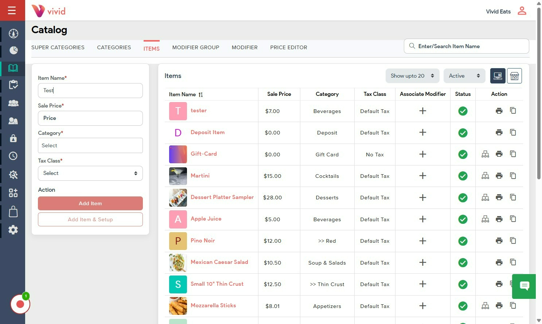542x324 pixels.
Task: Sort items by Item Name sort icon
Action: 200,94
